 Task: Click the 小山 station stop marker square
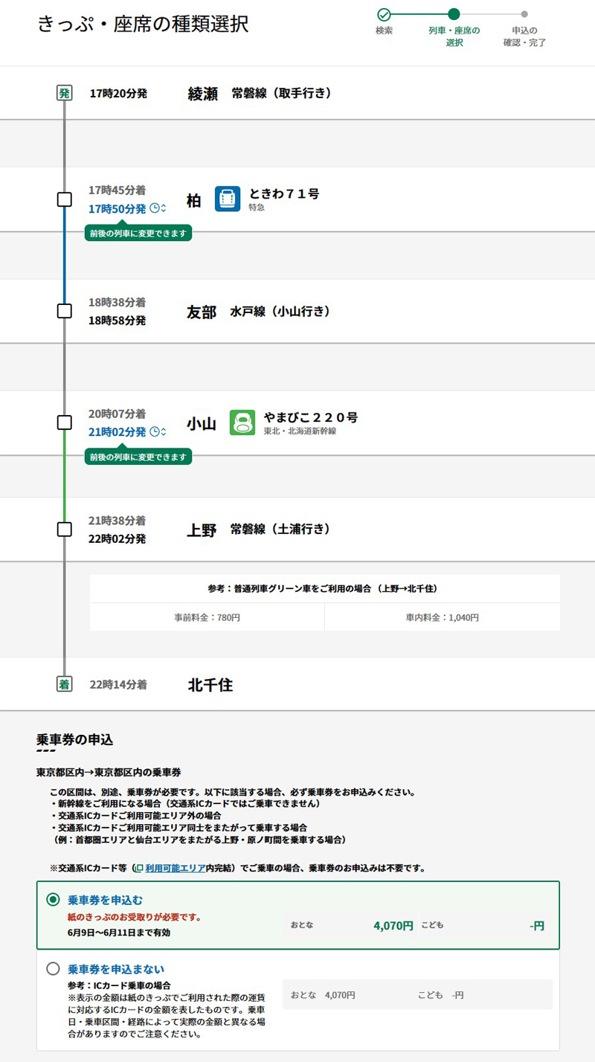click(65, 422)
